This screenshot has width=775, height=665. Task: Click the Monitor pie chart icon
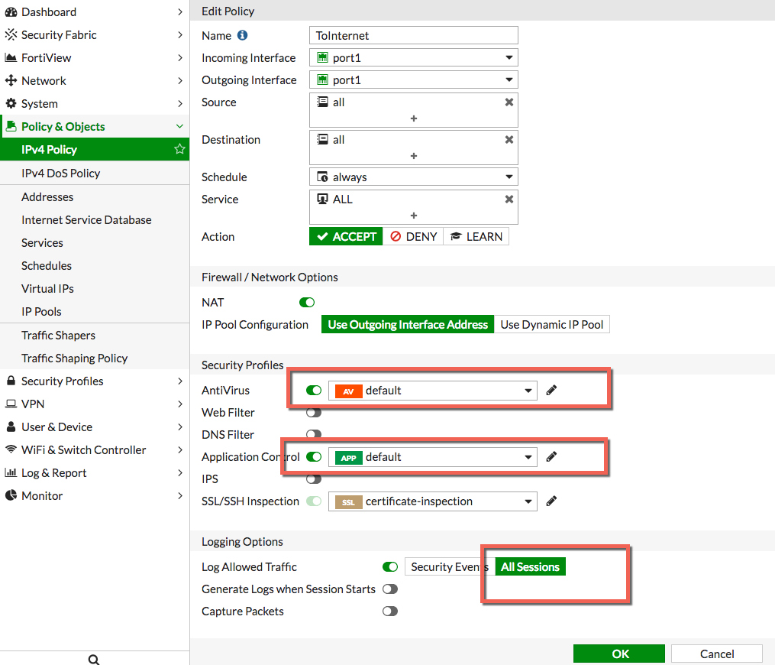(x=11, y=495)
